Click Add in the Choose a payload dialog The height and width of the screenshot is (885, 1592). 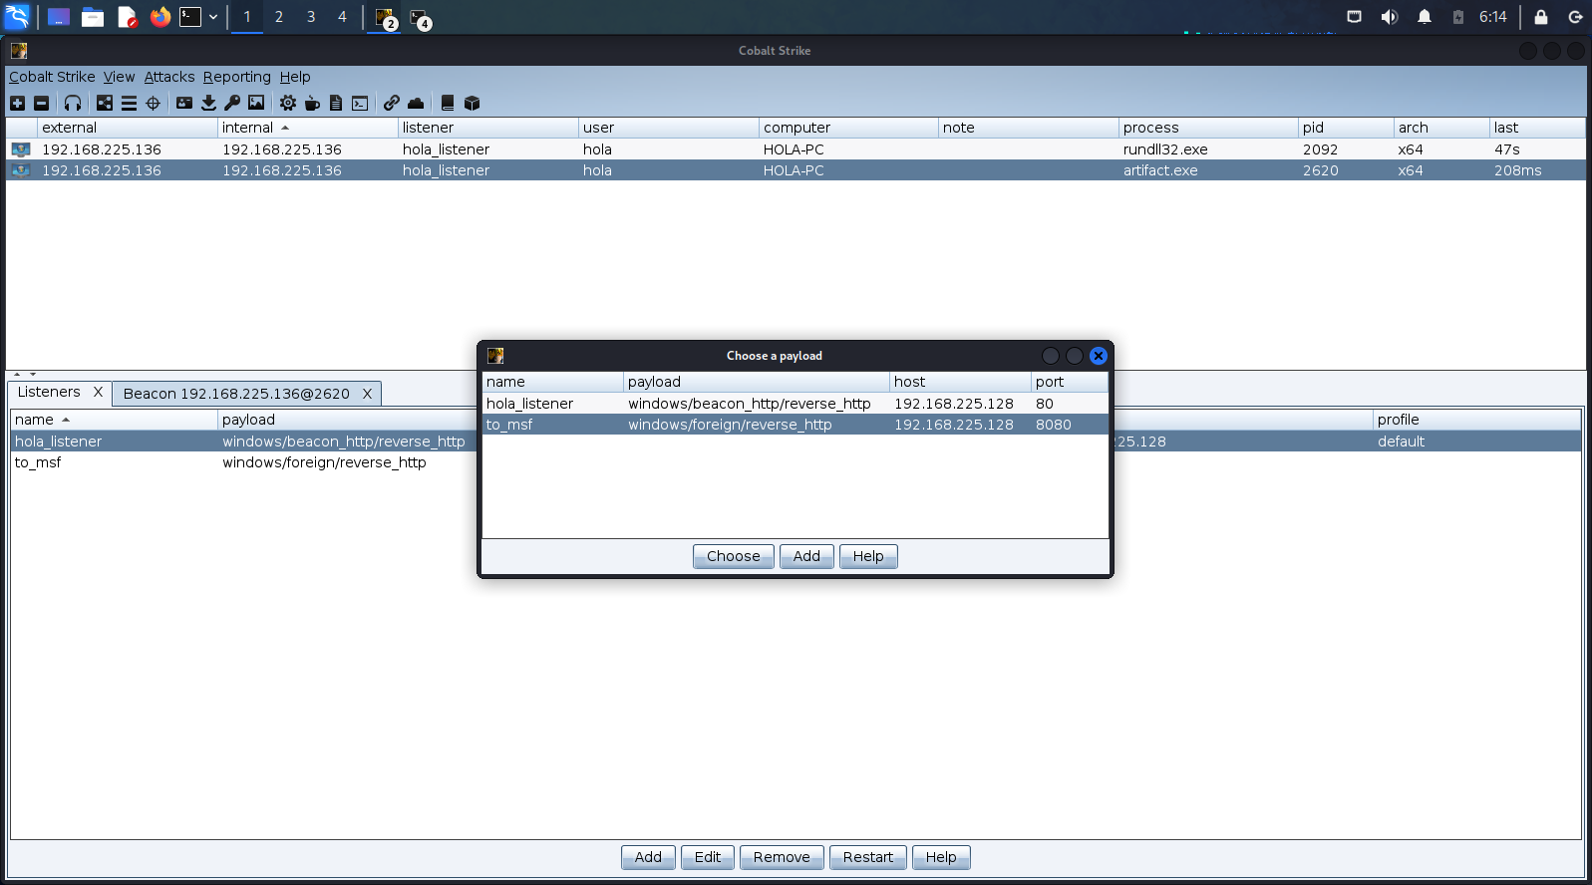pos(806,556)
